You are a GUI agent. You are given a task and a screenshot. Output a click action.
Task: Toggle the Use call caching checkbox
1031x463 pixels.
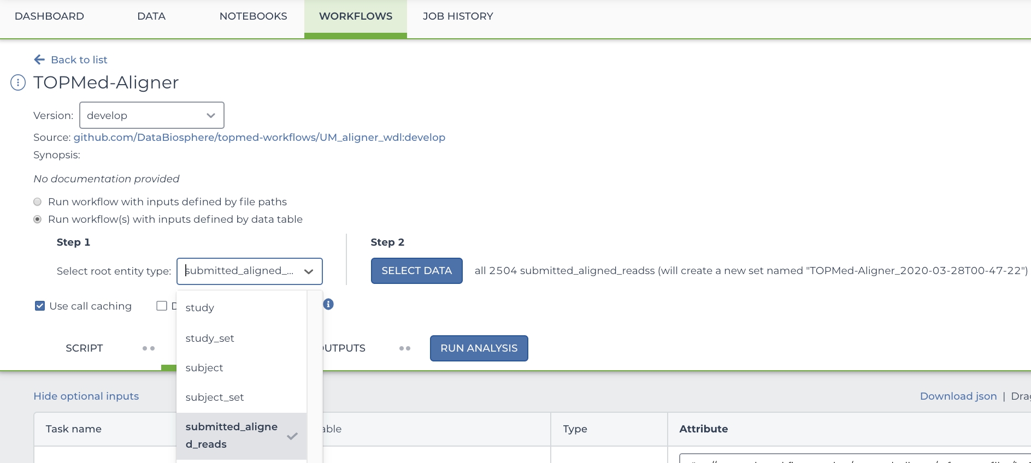40,306
